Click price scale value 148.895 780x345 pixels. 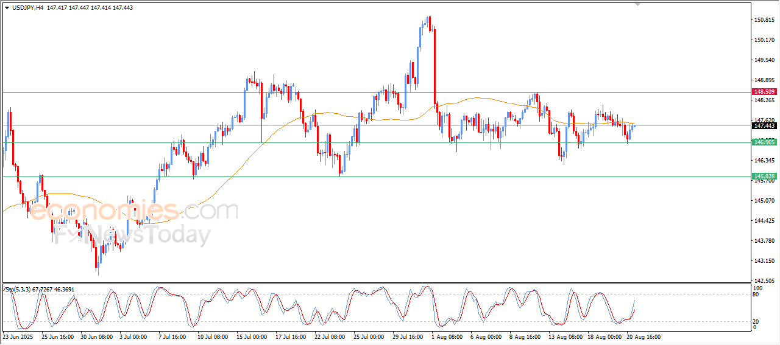point(764,80)
